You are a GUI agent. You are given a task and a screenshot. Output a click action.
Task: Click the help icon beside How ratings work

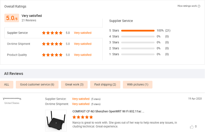tap(199, 6)
